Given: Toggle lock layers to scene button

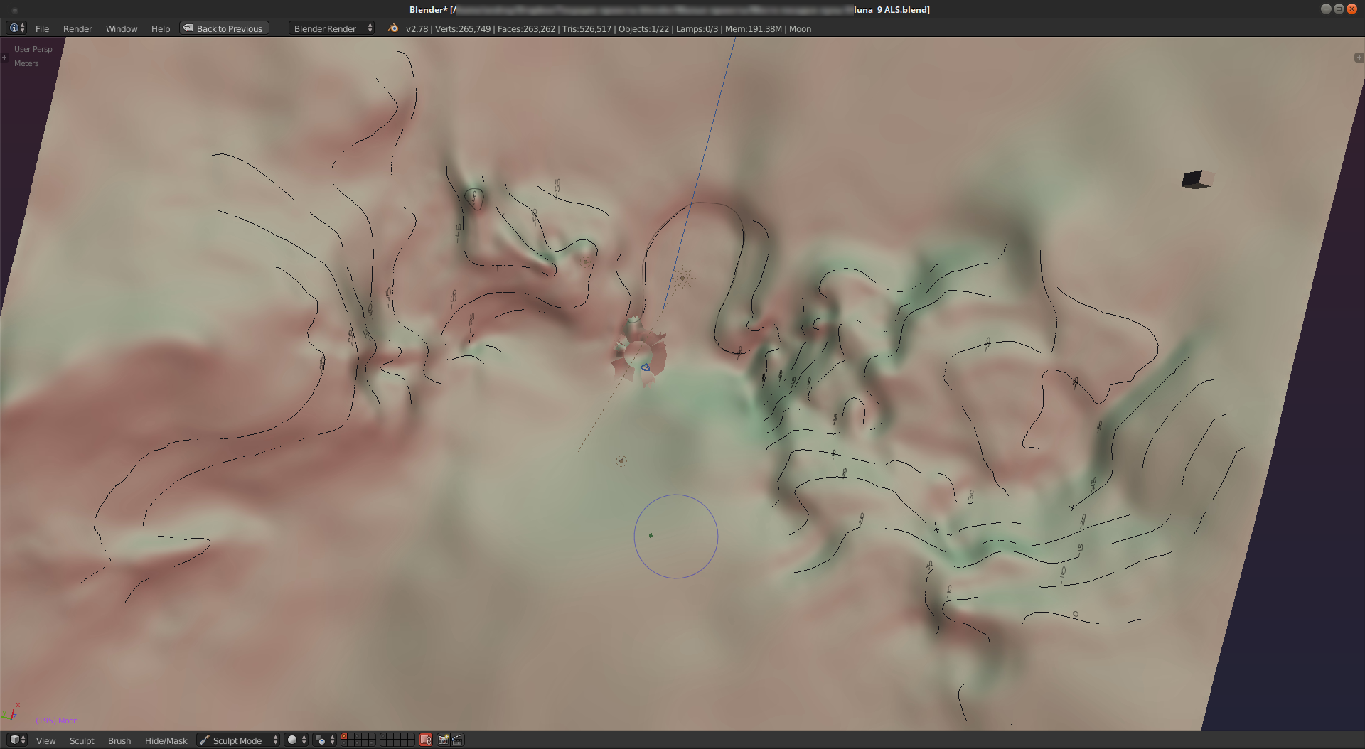Looking at the screenshot, I should point(426,740).
